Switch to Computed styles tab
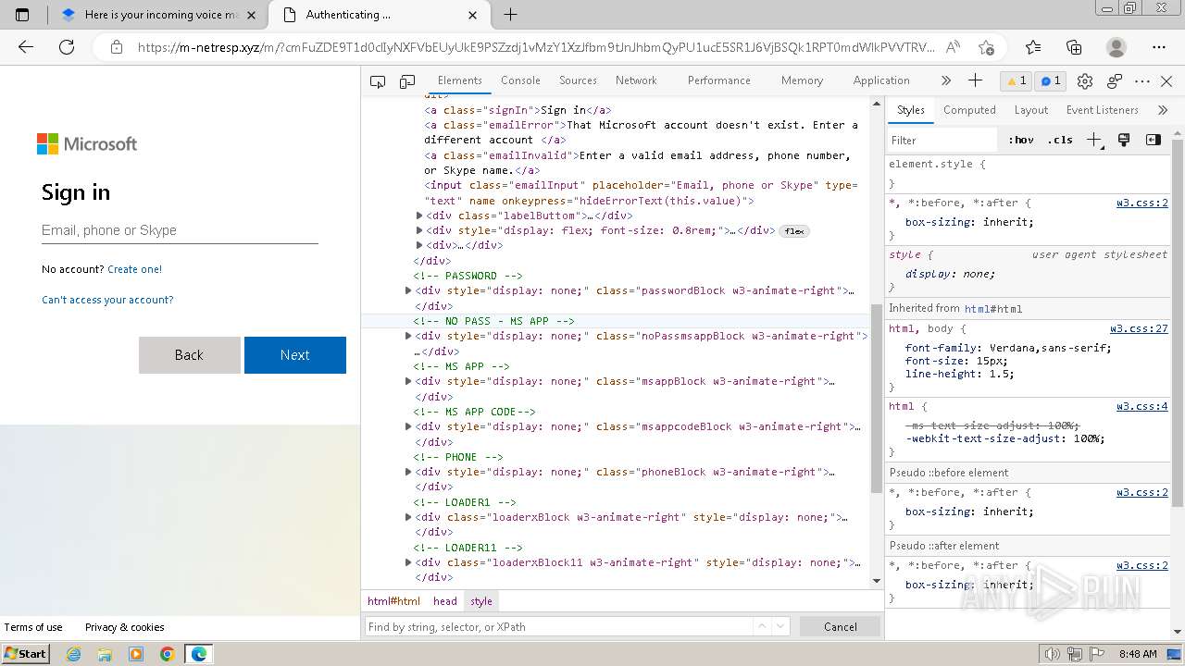The image size is (1185, 666). point(969,110)
